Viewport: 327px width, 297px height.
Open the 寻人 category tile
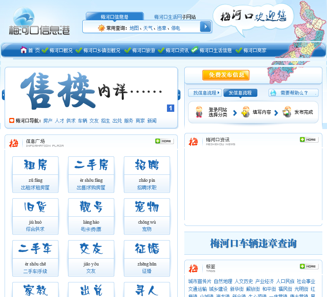pyautogui.click(x=147, y=289)
